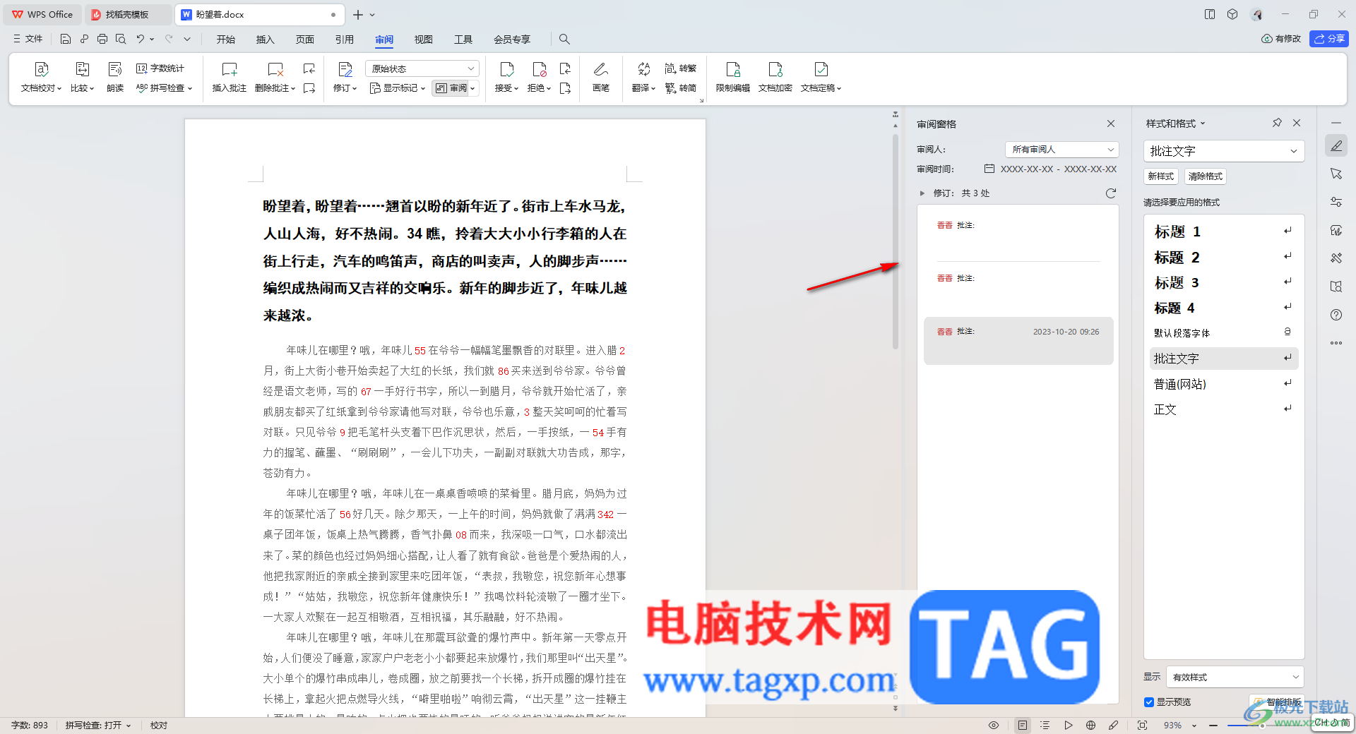Click the selection arrow icon in right sidebar

click(1336, 174)
